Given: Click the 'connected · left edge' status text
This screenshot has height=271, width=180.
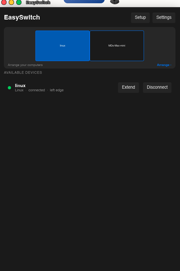Looking at the screenshot, I should (46, 90).
